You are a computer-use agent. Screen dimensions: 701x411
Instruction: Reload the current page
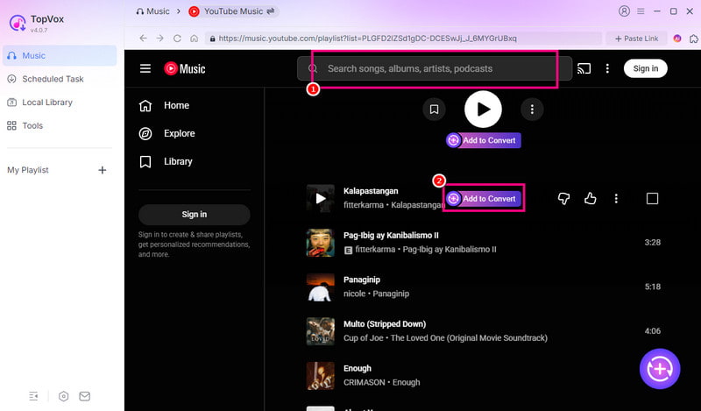pos(177,39)
